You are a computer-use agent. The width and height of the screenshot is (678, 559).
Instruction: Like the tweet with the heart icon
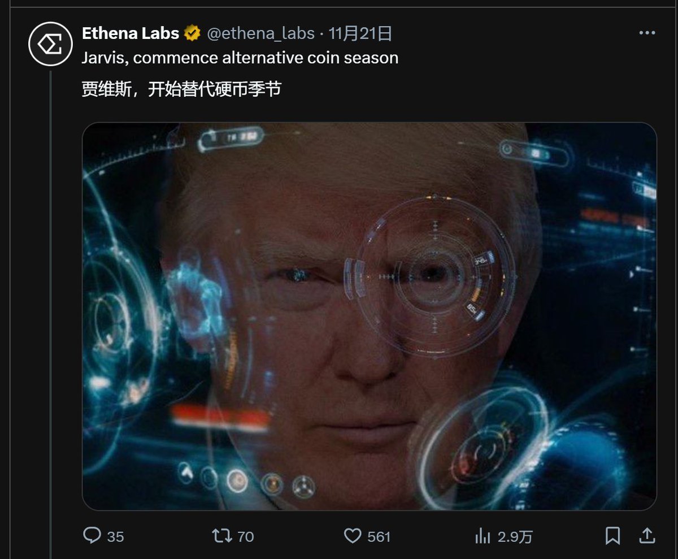[353, 536]
